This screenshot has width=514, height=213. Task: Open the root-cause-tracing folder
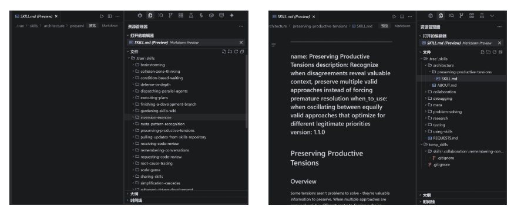tap(185, 163)
